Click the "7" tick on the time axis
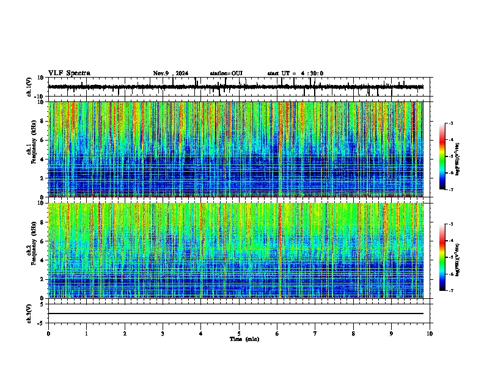Screen dimensions: 484x374 tap(315, 334)
